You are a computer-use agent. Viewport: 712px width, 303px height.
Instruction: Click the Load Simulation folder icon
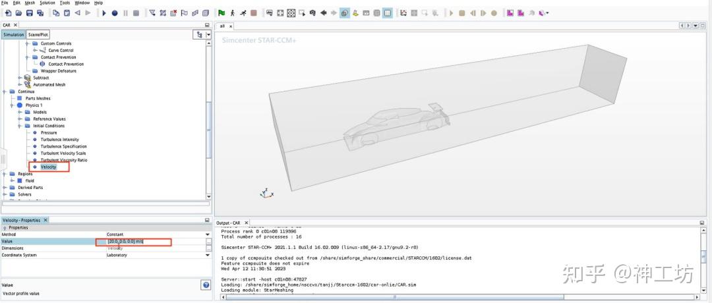click(x=18, y=13)
